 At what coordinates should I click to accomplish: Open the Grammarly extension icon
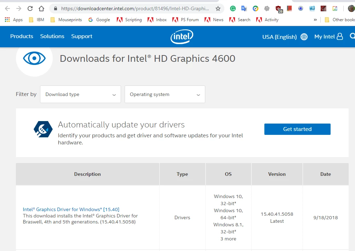pos(233,8)
